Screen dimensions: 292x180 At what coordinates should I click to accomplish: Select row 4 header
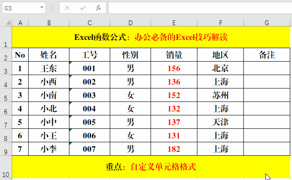[6, 82]
